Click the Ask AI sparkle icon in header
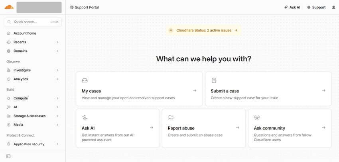 click(x=286, y=7)
